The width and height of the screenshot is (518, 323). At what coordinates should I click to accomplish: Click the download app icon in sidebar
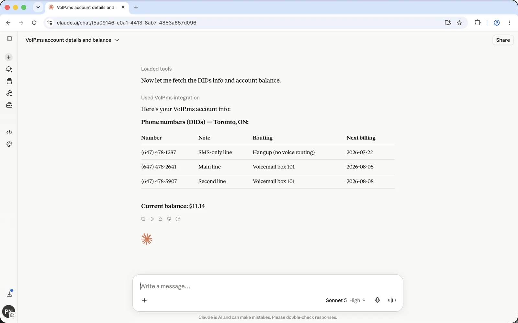[x=9, y=294]
